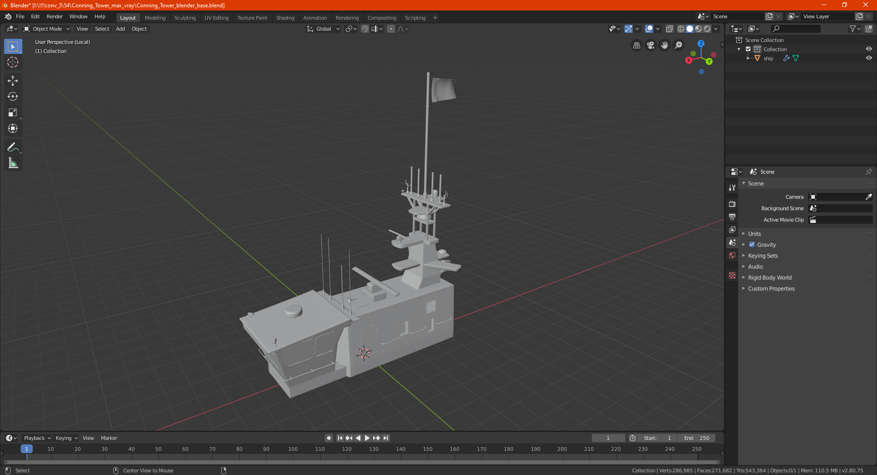Toggle X-ray display

670,29
